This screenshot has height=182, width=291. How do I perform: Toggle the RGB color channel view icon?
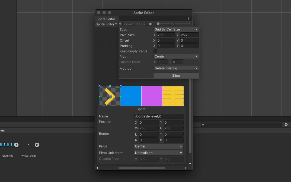(x=151, y=24)
